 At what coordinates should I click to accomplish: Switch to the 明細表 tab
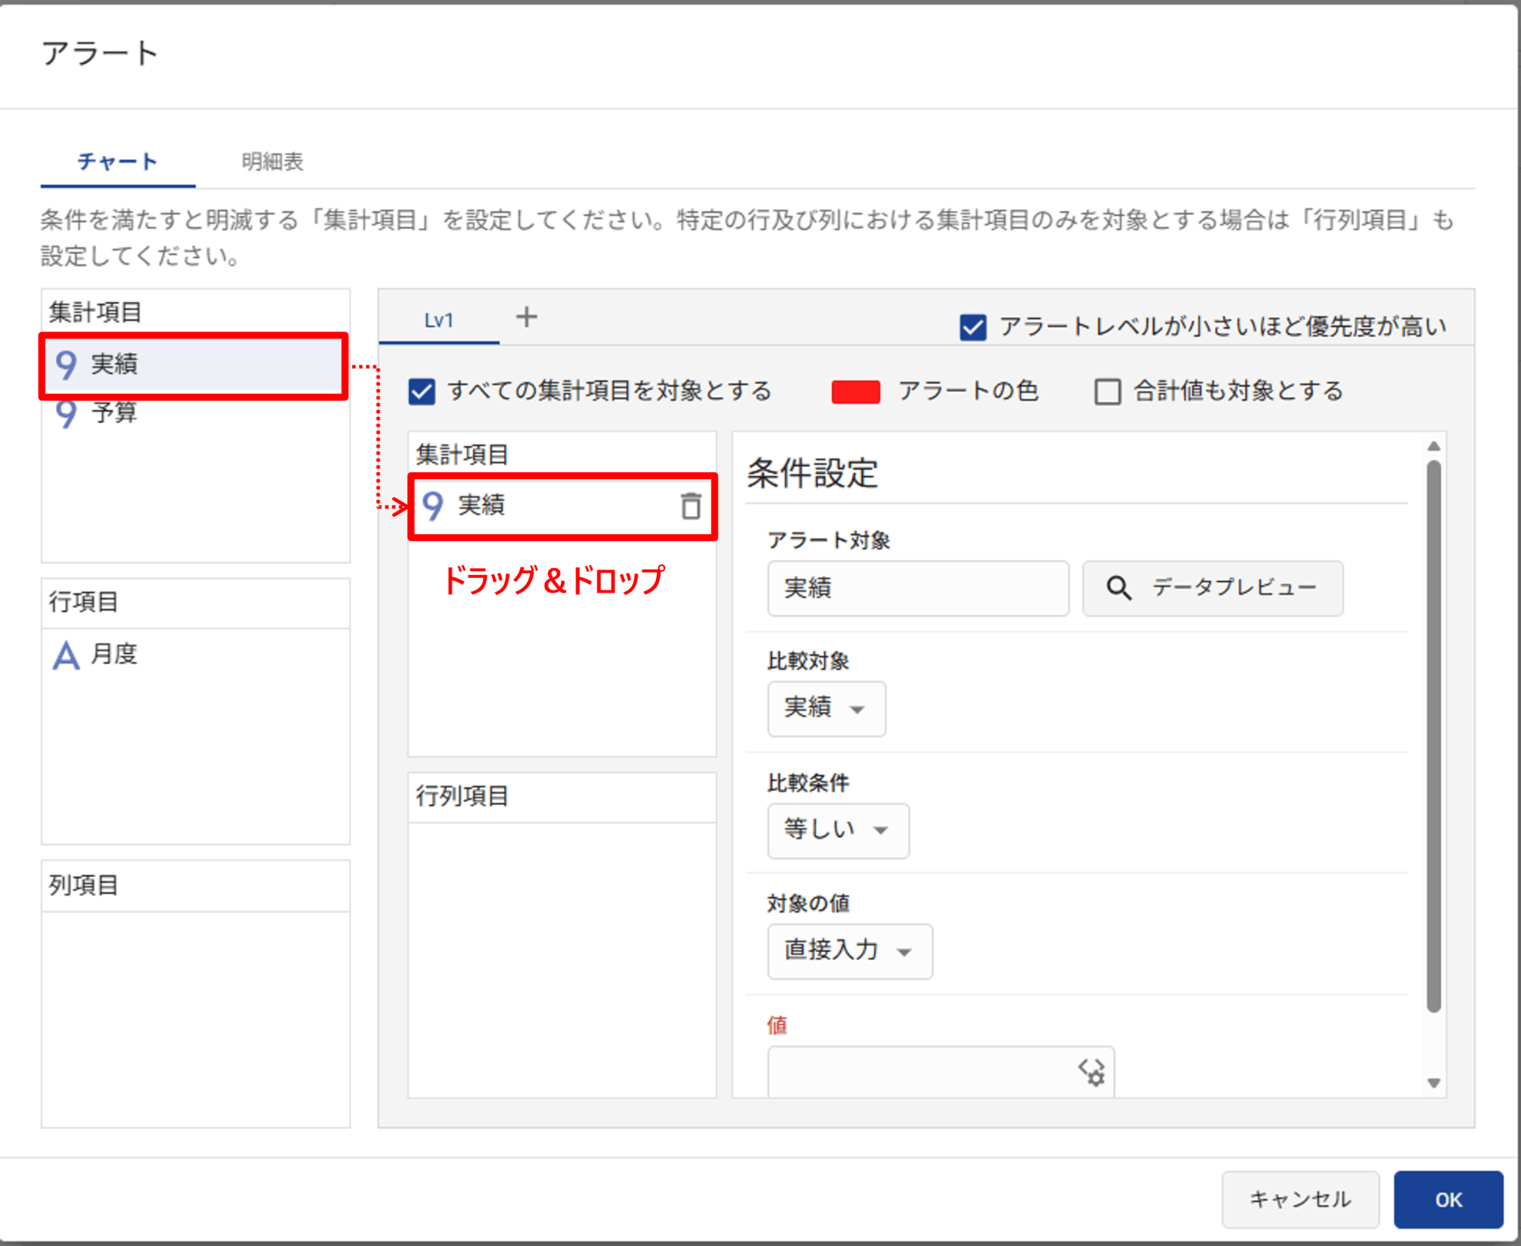point(272,162)
